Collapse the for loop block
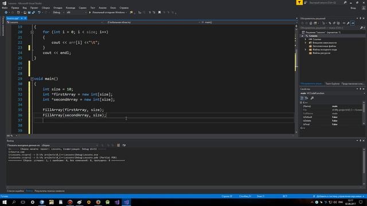The height and width of the screenshot is (206, 367). pos(32,32)
